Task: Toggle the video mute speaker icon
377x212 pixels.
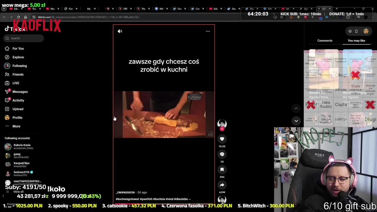Action: (x=120, y=31)
